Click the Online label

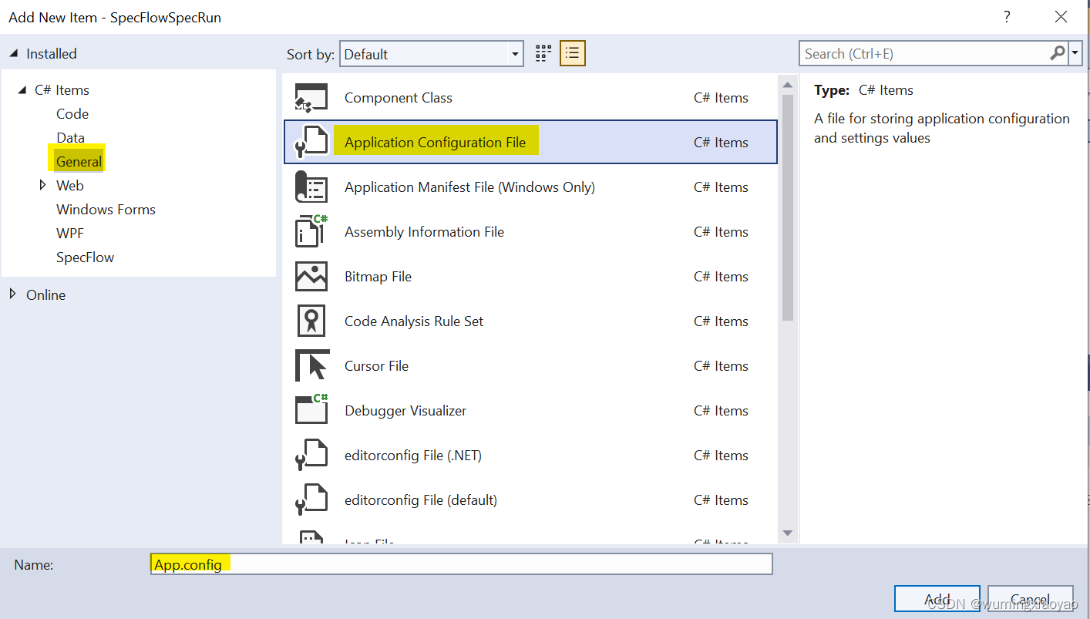point(45,294)
